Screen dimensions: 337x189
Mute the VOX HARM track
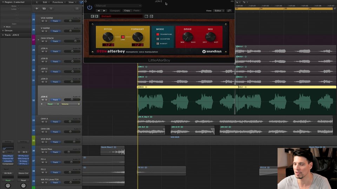42,21
